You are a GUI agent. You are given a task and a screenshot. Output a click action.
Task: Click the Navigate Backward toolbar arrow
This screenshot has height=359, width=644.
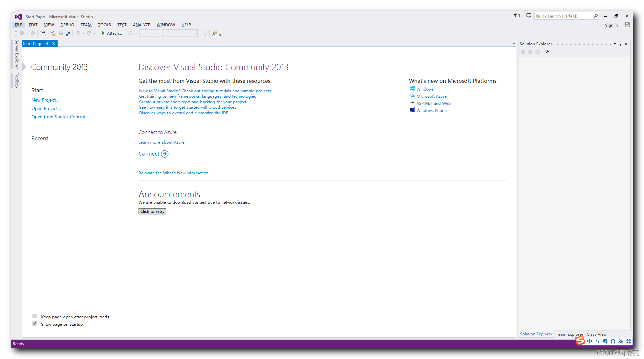coord(22,33)
